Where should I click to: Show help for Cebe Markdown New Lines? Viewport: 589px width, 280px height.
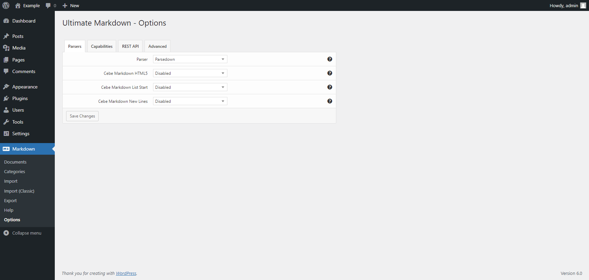pyautogui.click(x=330, y=101)
